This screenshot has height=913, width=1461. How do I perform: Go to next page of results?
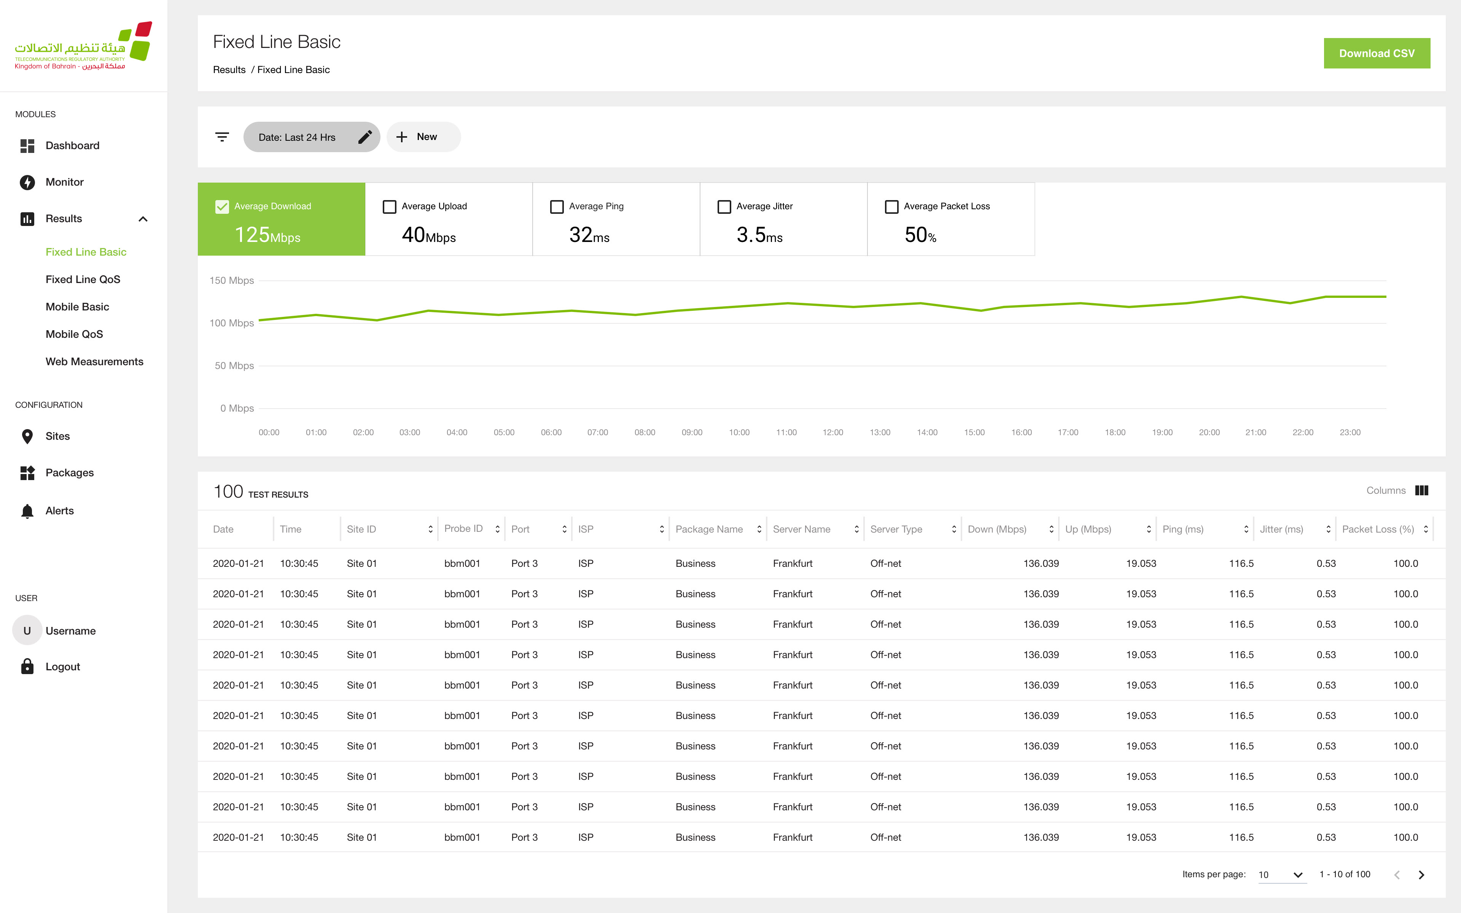coord(1421,874)
